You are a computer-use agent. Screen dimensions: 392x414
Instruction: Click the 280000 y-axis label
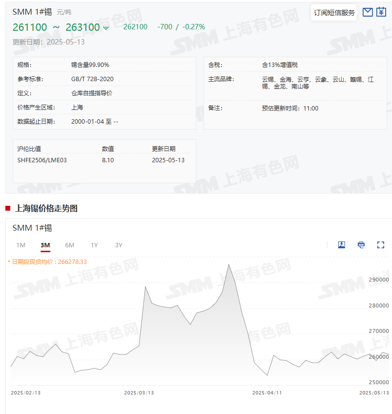(x=379, y=305)
